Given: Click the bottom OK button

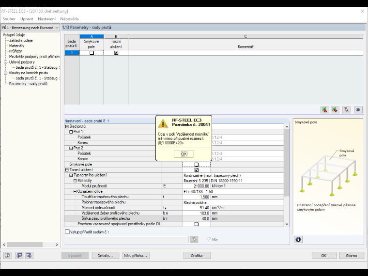Looking at the screenshot, I should click(x=324, y=256).
